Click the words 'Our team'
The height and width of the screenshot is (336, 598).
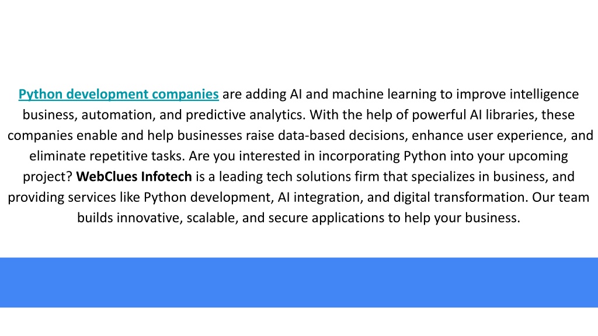pyautogui.click(x=561, y=197)
